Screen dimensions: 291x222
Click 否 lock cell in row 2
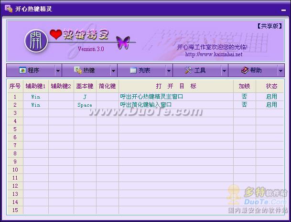coord(245,105)
